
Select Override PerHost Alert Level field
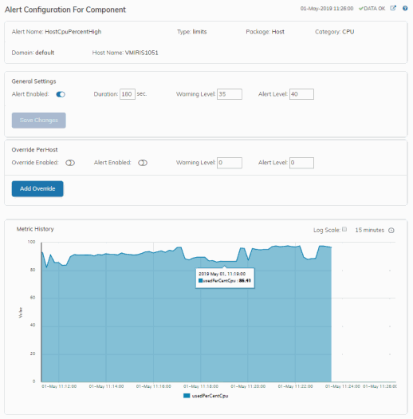tap(301, 163)
